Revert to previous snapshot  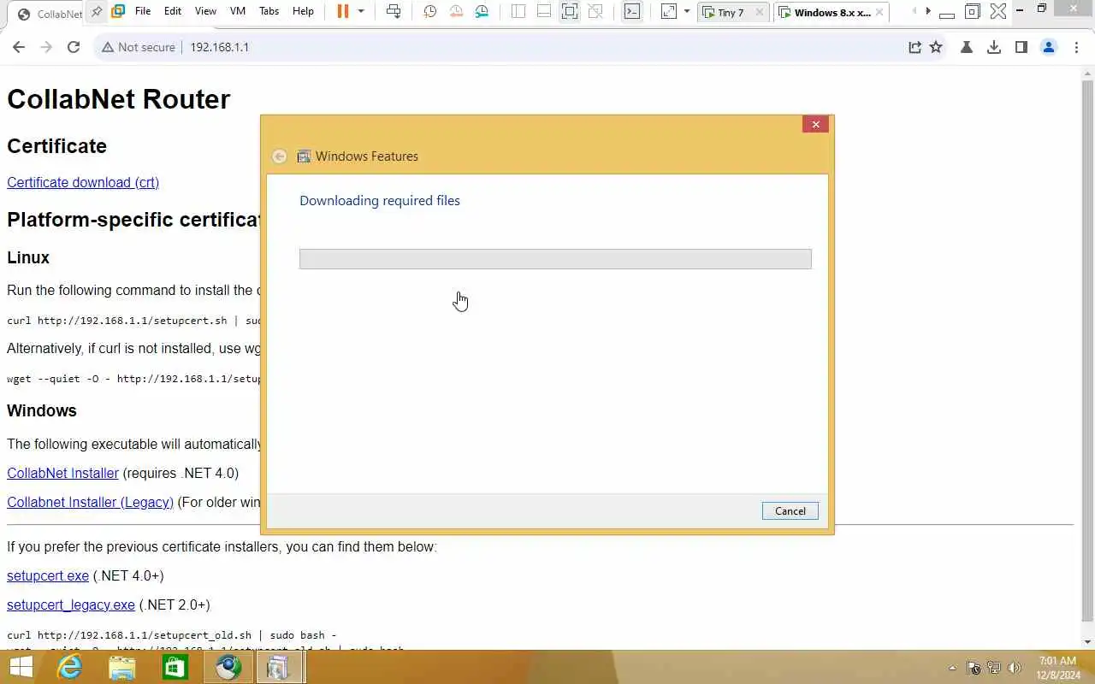(x=456, y=12)
